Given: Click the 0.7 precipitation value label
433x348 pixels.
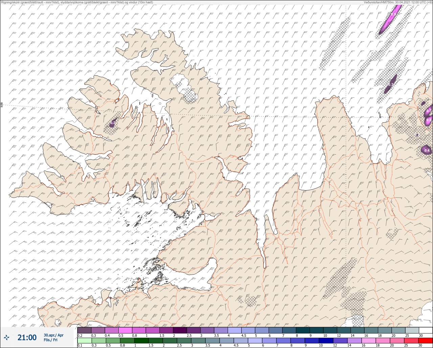Looking at the screenshot, I should pos(429,110).
